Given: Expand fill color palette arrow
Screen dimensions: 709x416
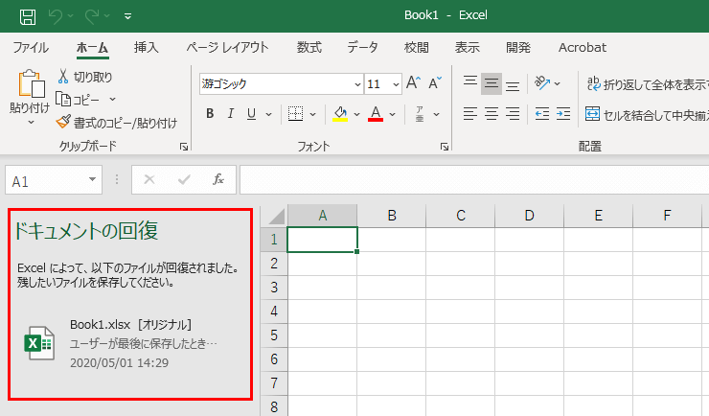Looking at the screenshot, I should point(356,114).
